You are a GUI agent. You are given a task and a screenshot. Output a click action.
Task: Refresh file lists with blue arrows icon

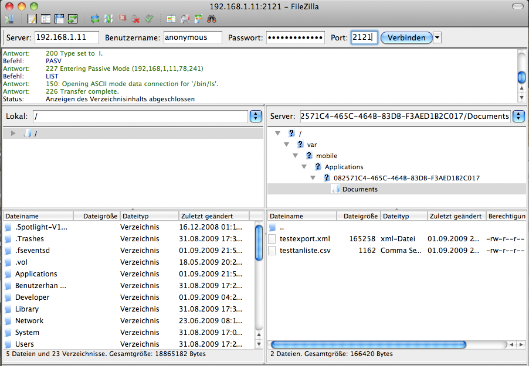95,19
